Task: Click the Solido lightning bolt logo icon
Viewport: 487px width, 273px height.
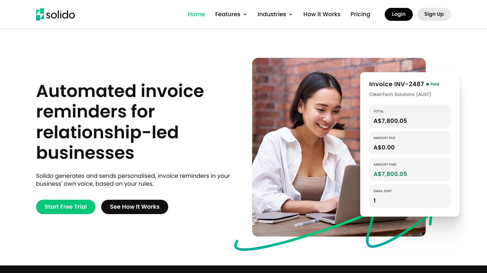Action: tap(40, 14)
